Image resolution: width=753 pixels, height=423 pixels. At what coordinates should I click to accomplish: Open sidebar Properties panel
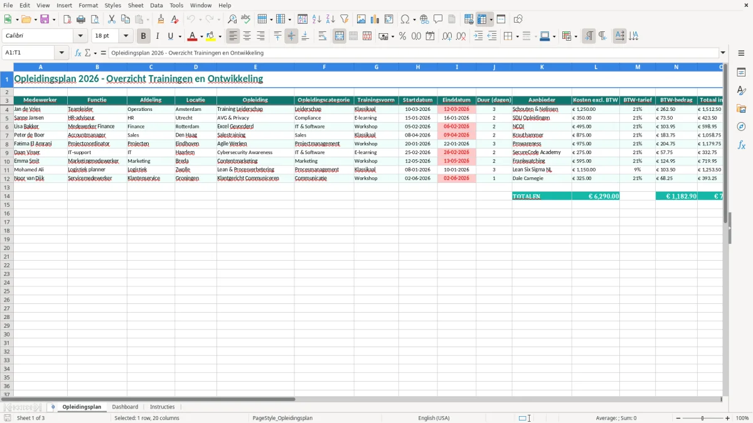click(x=741, y=73)
